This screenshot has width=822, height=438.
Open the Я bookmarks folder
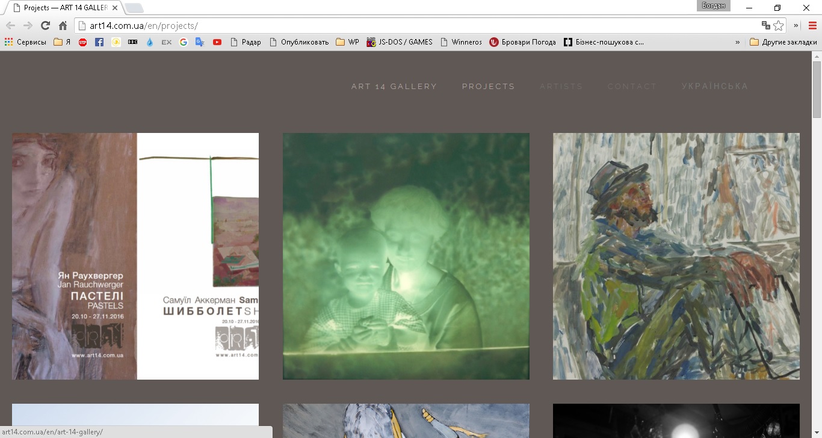pos(62,42)
